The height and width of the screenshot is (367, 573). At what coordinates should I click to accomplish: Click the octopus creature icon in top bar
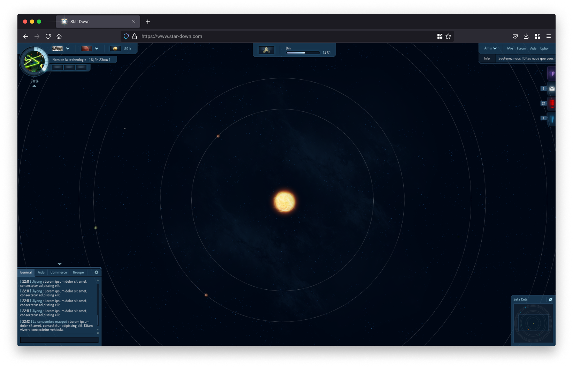pyautogui.click(x=266, y=50)
